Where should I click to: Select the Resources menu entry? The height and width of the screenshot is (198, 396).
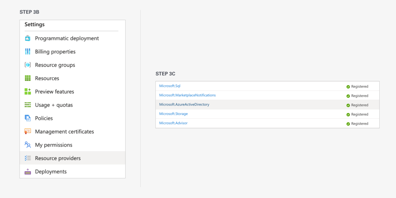tap(72, 78)
